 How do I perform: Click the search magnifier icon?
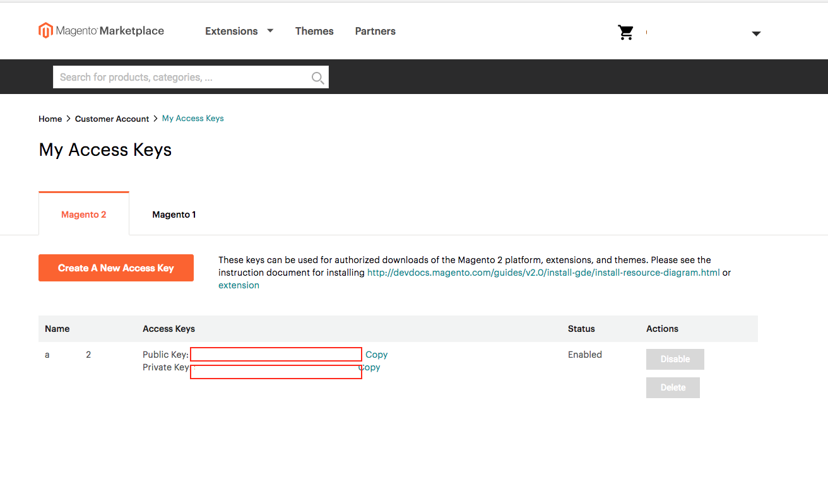pos(317,78)
